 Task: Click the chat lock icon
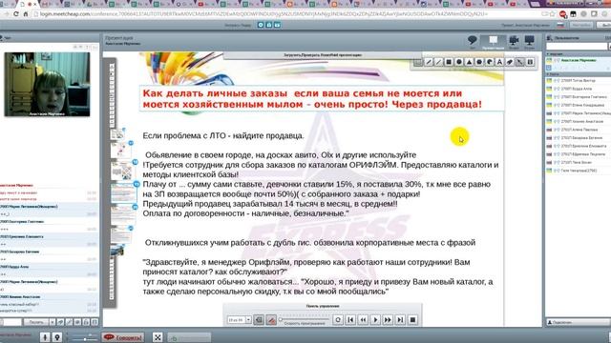[x=86, y=322]
